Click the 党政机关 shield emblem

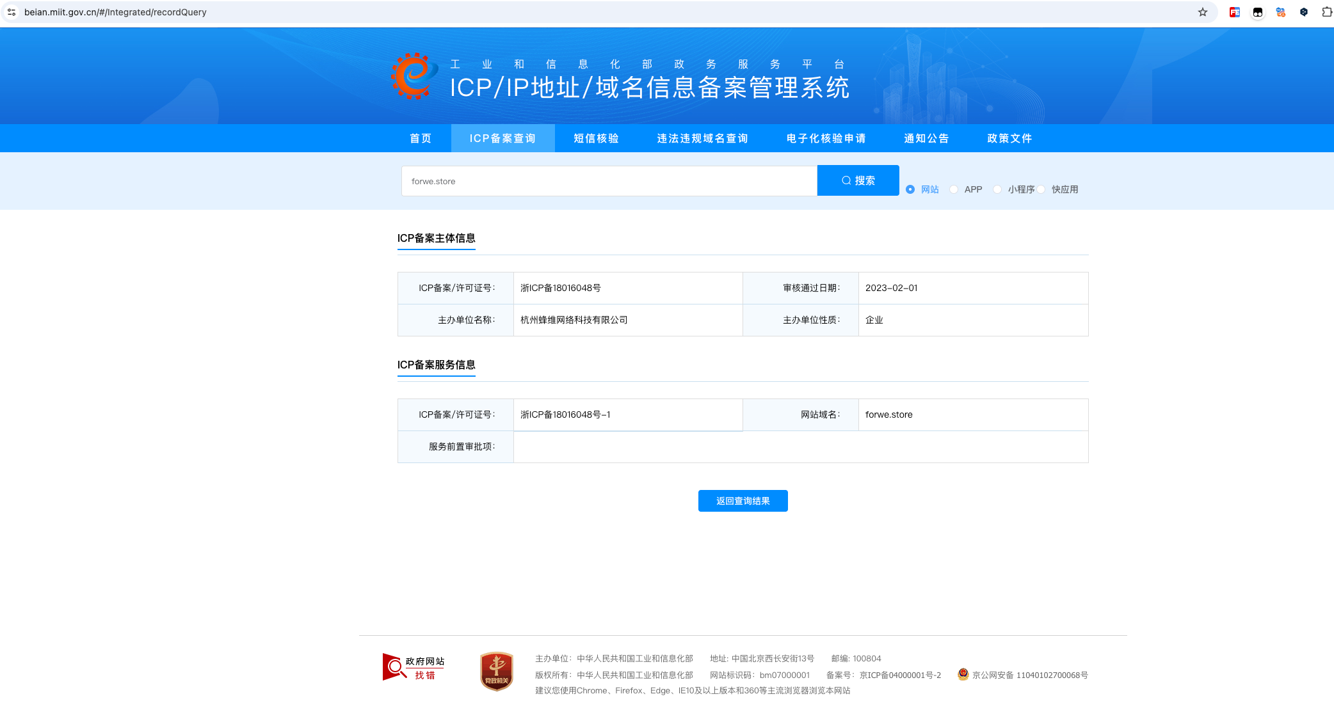click(497, 672)
